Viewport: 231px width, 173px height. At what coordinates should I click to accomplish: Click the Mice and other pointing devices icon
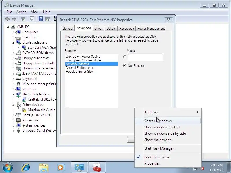coord(18,84)
